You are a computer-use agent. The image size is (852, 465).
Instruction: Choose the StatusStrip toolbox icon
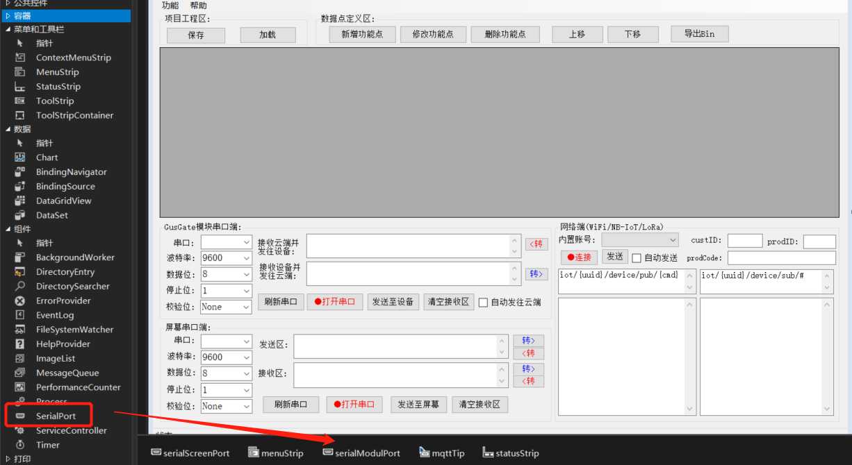20,87
